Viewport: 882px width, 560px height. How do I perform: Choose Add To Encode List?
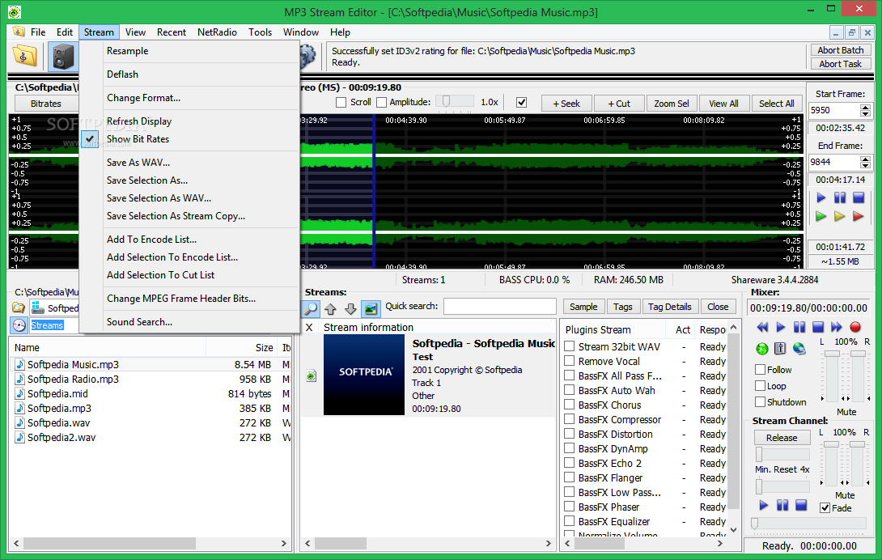pyautogui.click(x=189, y=240)
